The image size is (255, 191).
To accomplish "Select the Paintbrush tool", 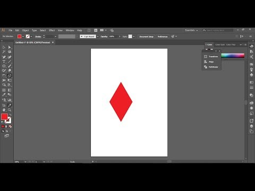I will point(10,66).
